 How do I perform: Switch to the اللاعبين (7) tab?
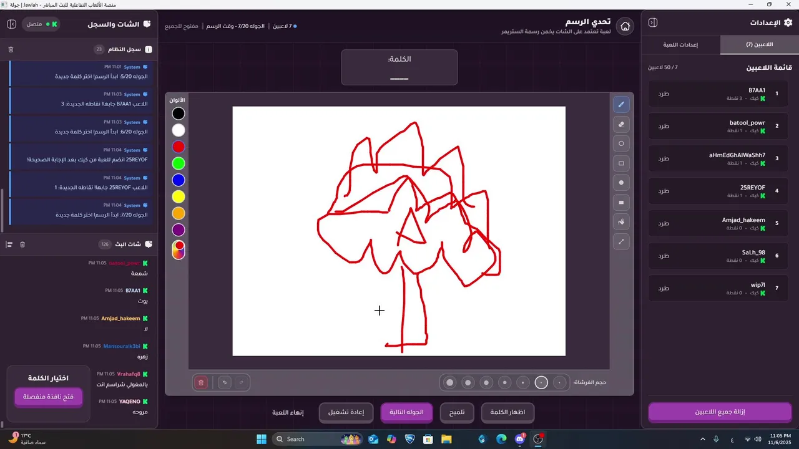759,45
